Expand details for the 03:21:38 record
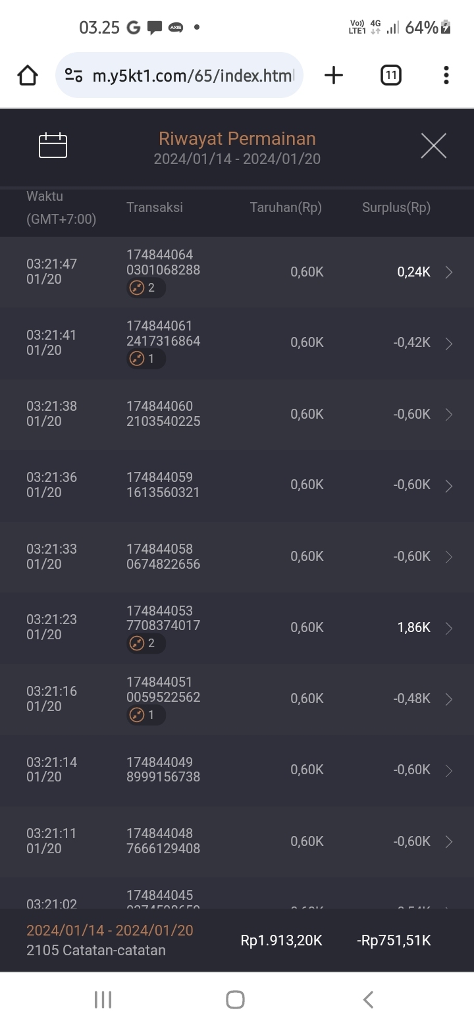The width and height of the screenshot is (474, 1027). click(449, 415)
